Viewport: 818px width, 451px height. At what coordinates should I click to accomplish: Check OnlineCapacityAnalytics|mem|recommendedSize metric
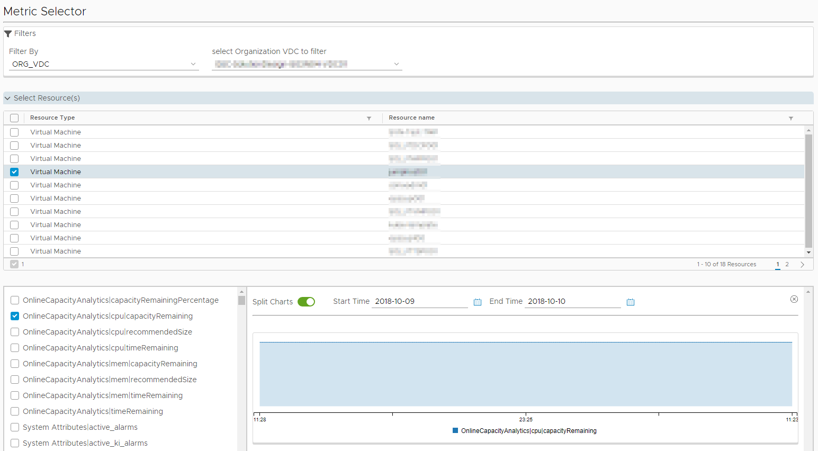coord(15,380)
